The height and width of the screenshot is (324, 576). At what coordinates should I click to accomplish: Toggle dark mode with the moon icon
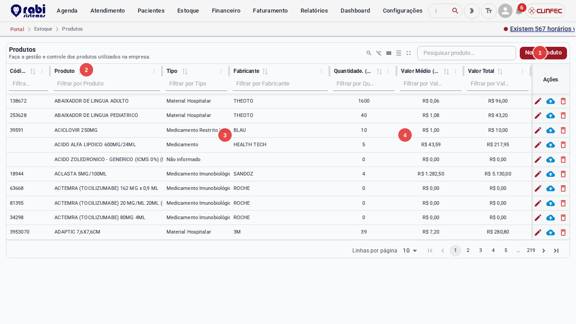(x=472, y=11)
